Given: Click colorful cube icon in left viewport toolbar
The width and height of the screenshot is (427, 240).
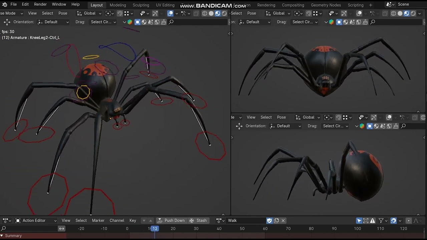Looking at the screenshot, I should 130,22.
